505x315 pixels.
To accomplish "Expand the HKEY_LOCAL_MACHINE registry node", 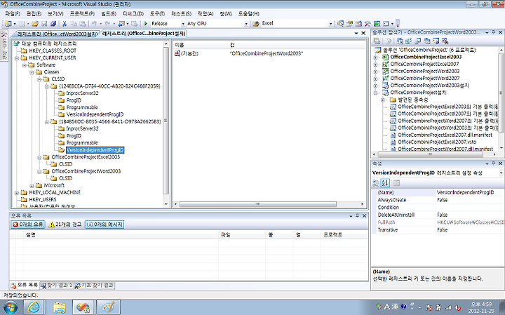I will click(17, 193).
